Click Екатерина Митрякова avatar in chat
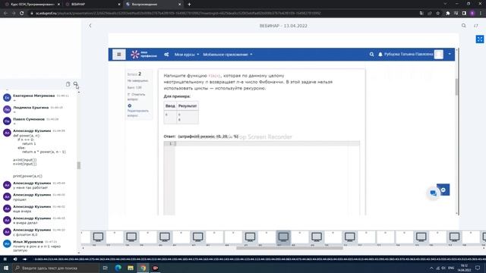Screen dimensions: 486x273 point(7,98)
